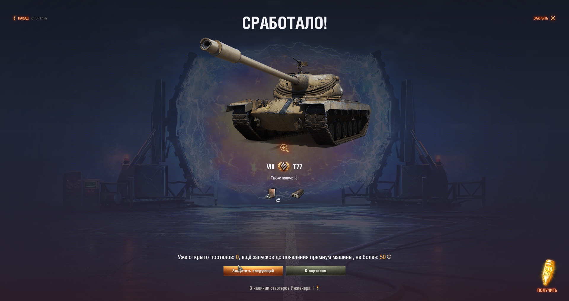Click the orange 50 launches counter
This screenshot has width=569, height=301.
[383, 257]
